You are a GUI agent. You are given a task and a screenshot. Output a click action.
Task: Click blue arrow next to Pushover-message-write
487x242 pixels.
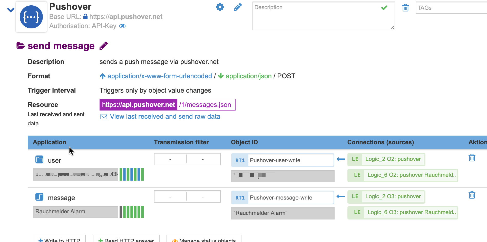pyautogui.click(x=340, y=197)
